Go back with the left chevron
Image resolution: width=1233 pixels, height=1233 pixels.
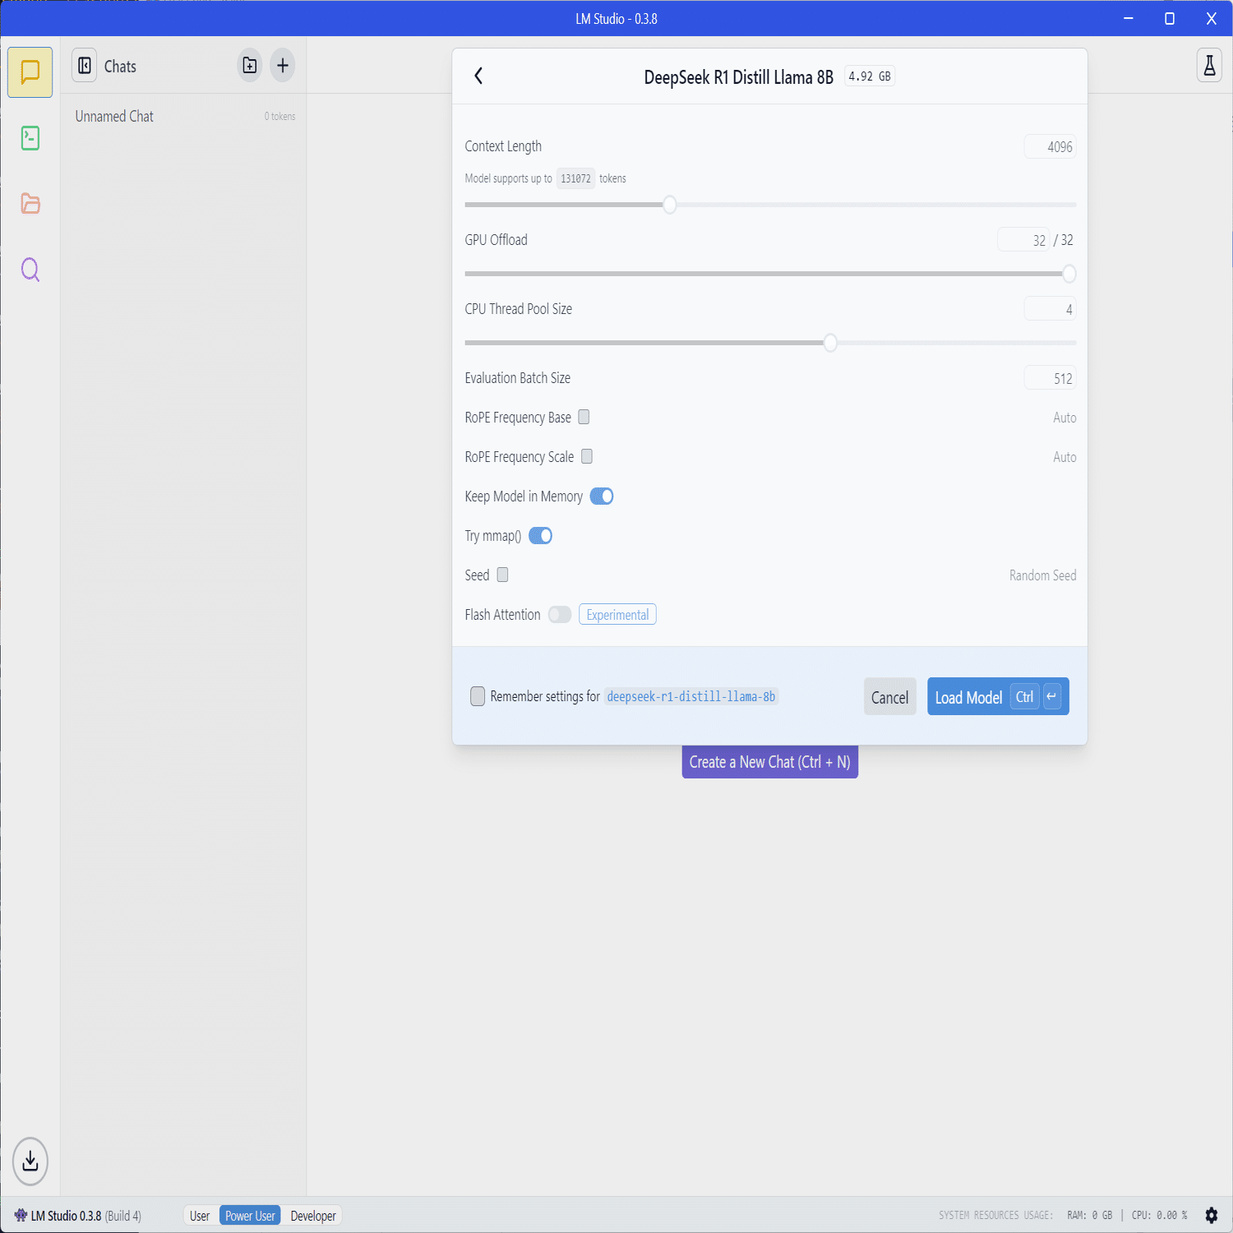(x=478, y=76)
